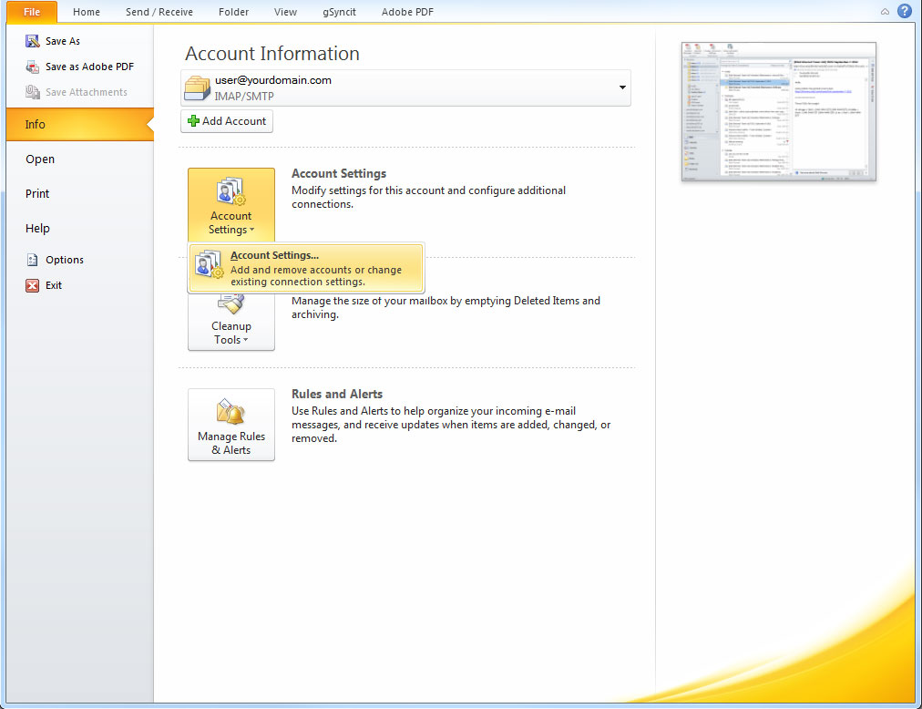Screen dimensions: 922x709
Task: Switch to the Home tab
Action: [87, 12]
